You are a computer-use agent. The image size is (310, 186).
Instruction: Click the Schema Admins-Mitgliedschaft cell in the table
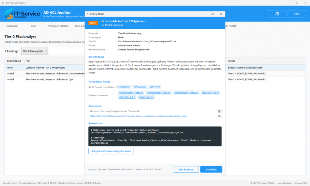(245, 67)
